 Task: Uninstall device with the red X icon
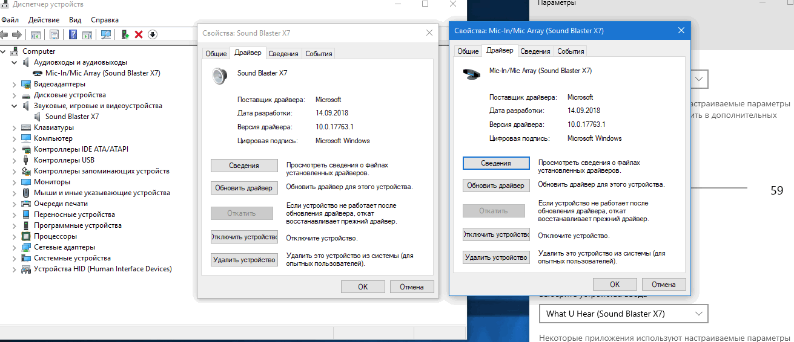(139, 34)
